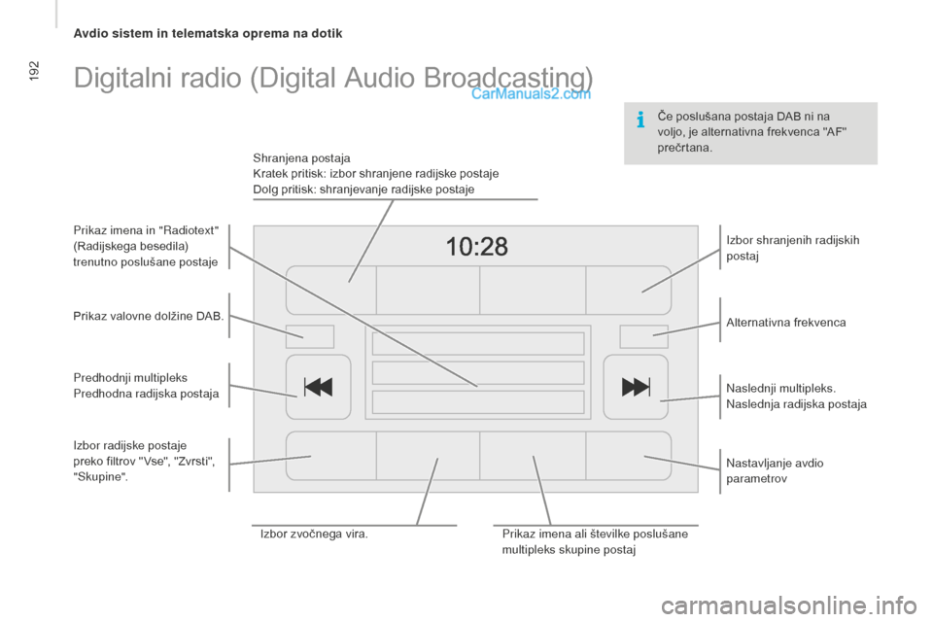
Task: Select the second preset button in top row
Action: tap(428, 290)
